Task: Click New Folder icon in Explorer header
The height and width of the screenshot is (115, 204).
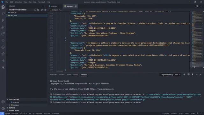Action: [38, 10]
